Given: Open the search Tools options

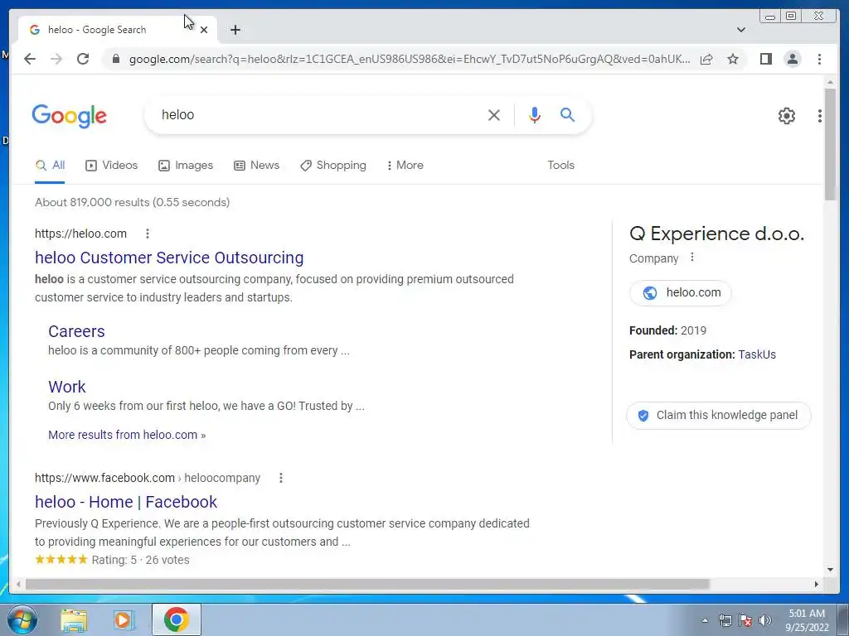Looking at the screenshot, I should 560,166.
